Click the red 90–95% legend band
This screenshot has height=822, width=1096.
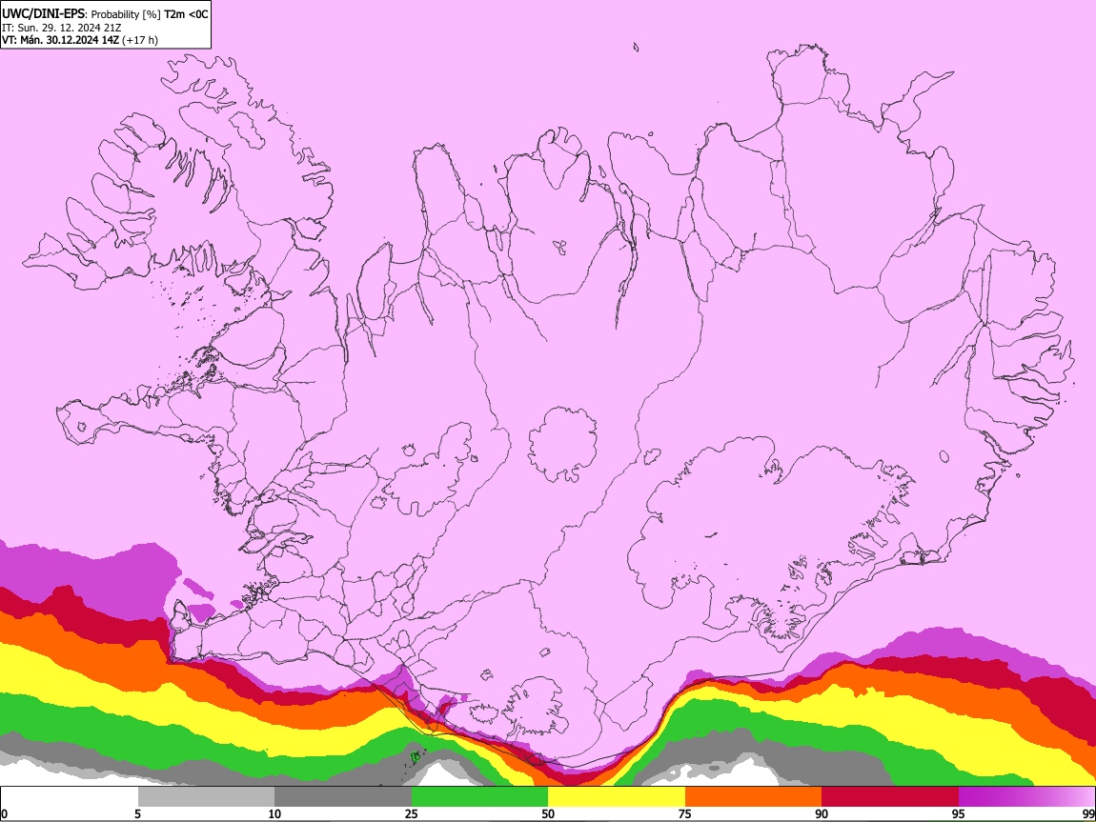pyautogui.click(x=890, y=797)
